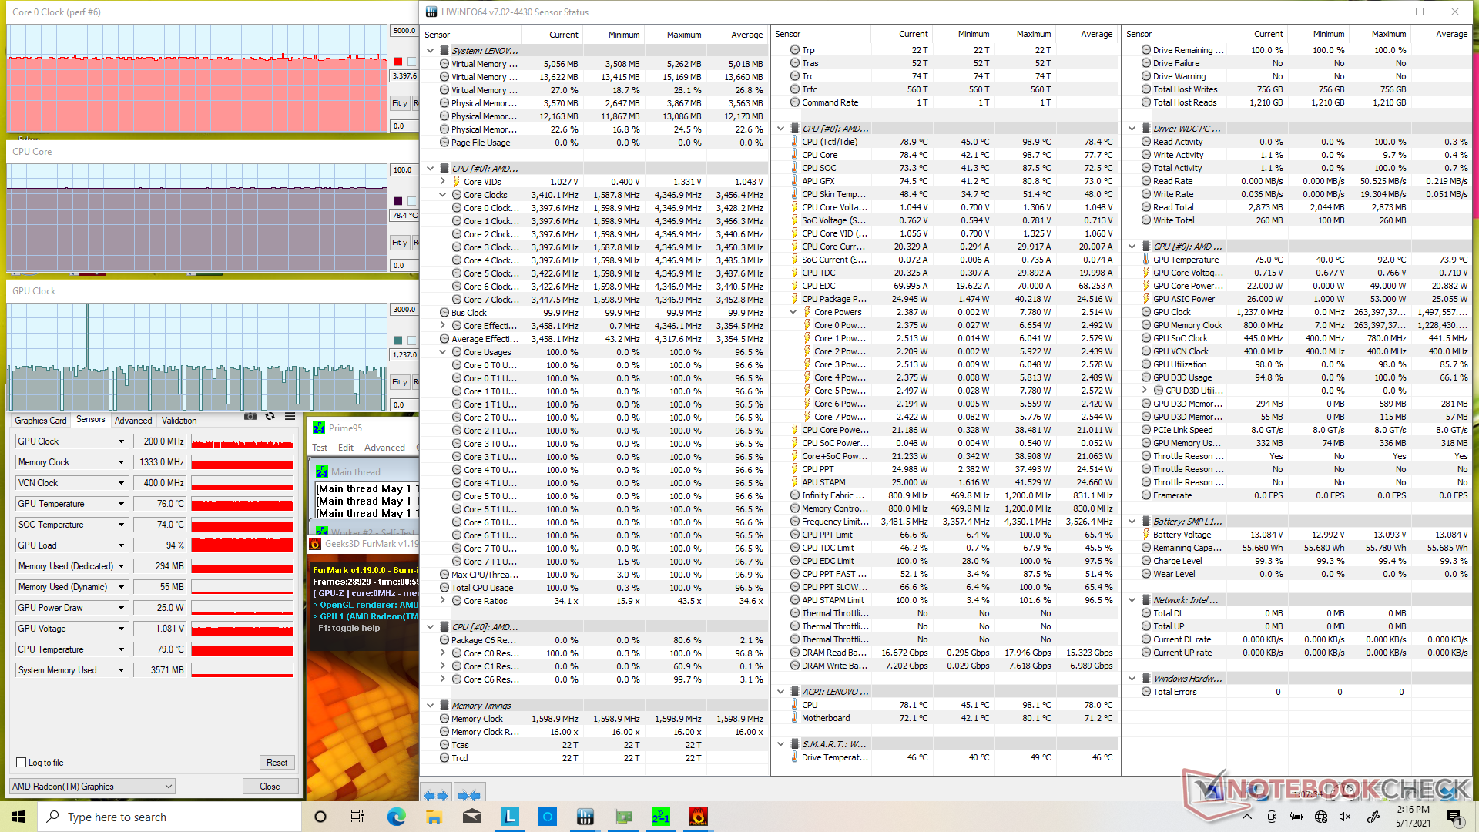Open FurMark from the taskbar

(x=698, y=817)
